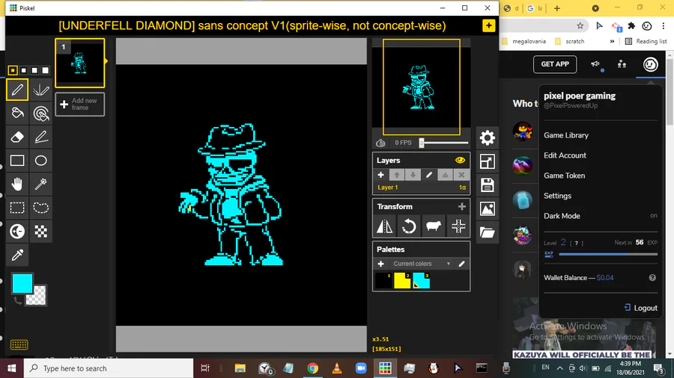Select the Rectangle tool
Screen dimensions: 674x378
(17, 161)
